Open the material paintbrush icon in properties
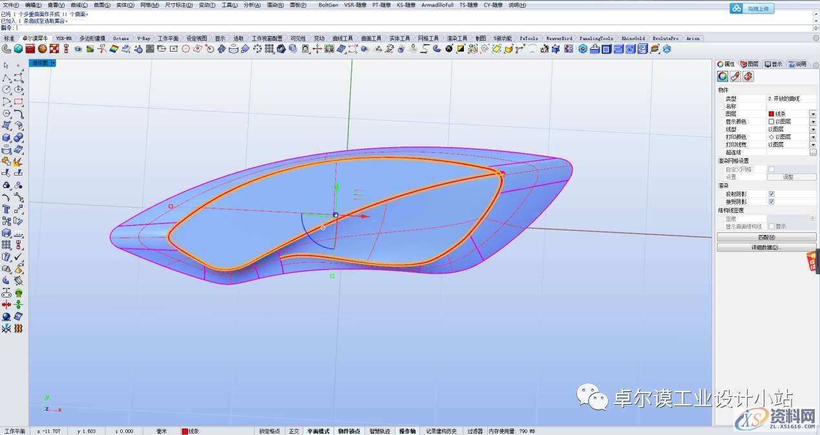Screen dimensions: 820x435 tap(735, 77)
